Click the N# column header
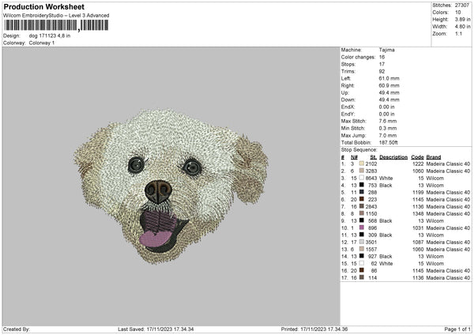This screenshot has height=335, width=474. [352, 156]
